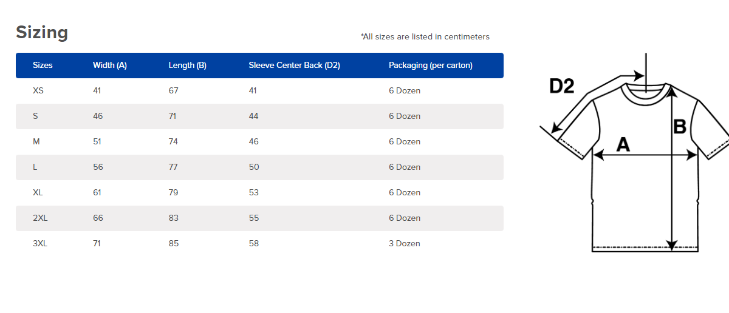The height and width of the screenshot is (313, 729).
Task: Select Sleeve Center Back (D2) header
Action: pyautogui.click(x=294, y=66)
